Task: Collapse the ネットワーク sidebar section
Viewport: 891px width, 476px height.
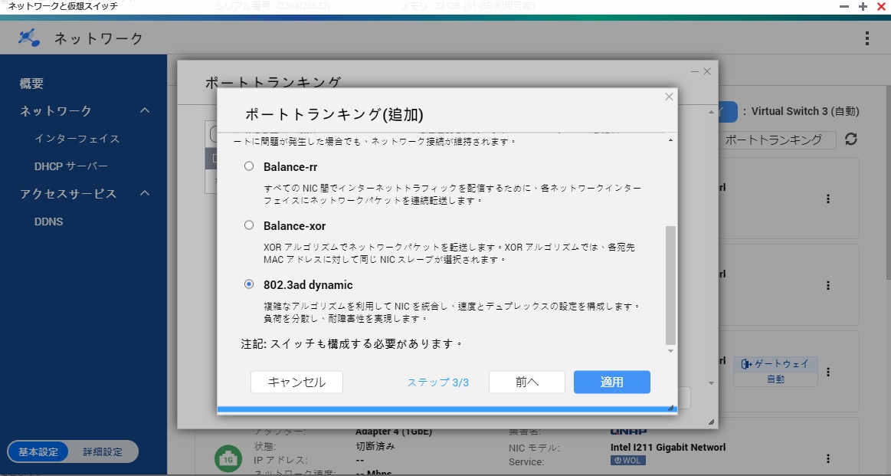Action: point(145,111)
